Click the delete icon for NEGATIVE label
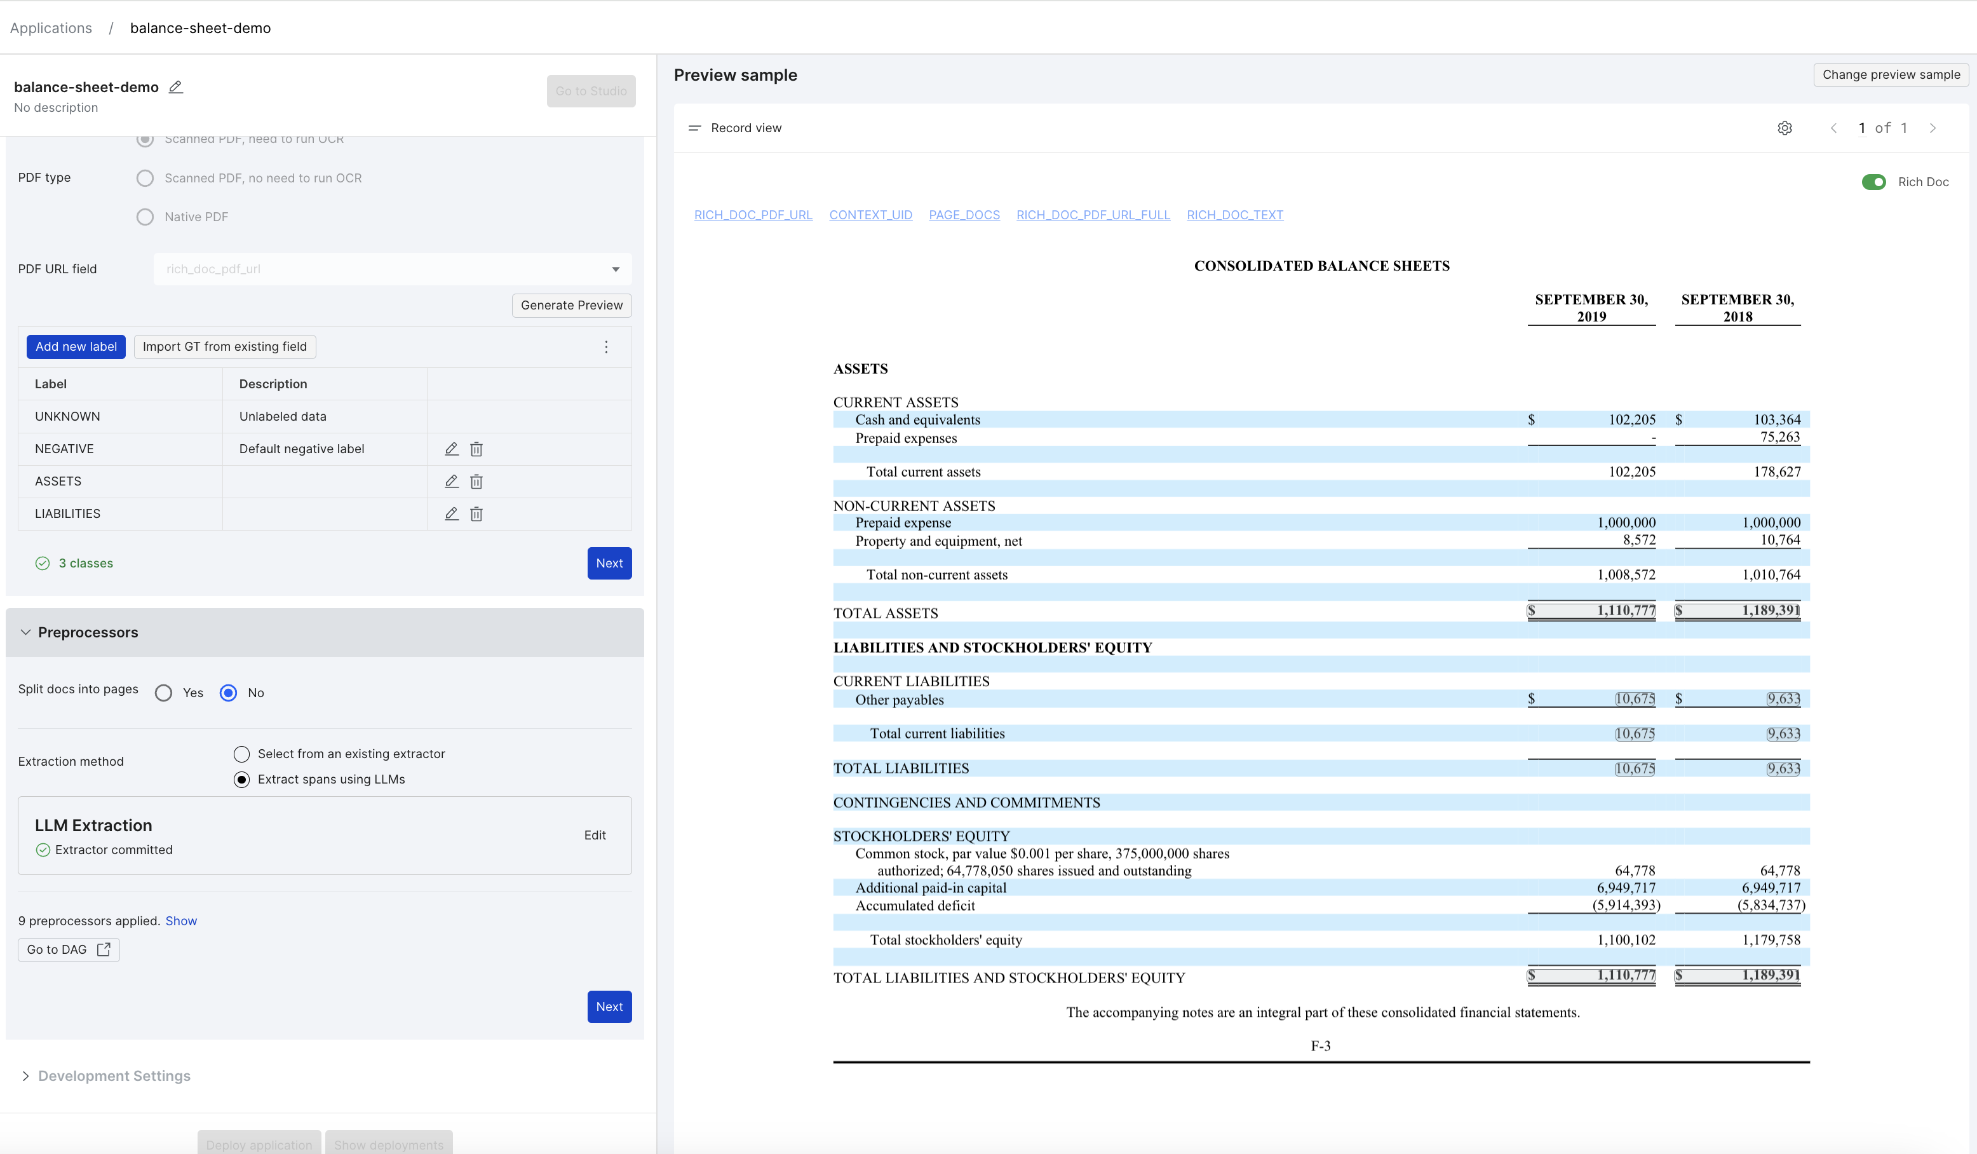 click(x=476, y=448)
